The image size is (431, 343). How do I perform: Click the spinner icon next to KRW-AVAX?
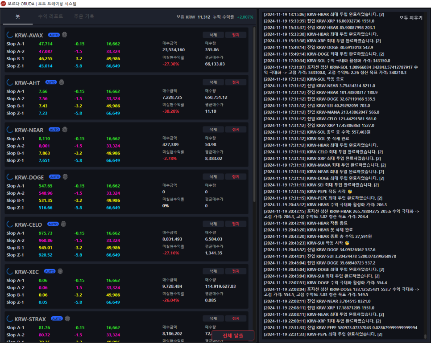click(x=10, y=35)
